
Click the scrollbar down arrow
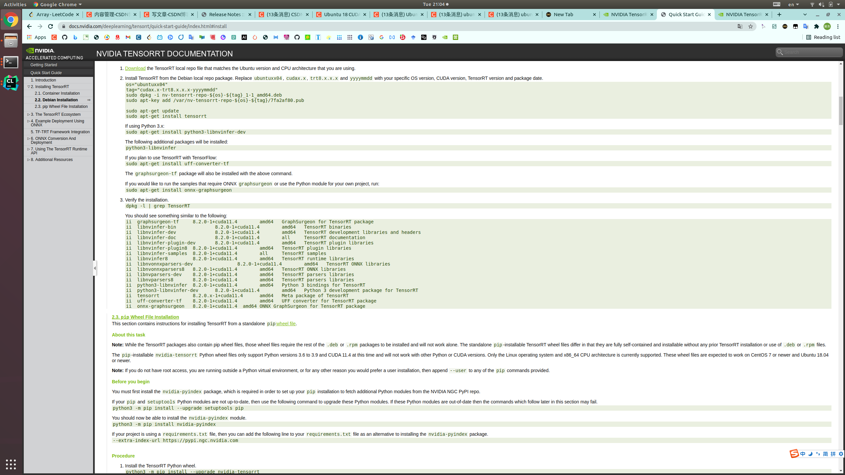tap(841, 471)
